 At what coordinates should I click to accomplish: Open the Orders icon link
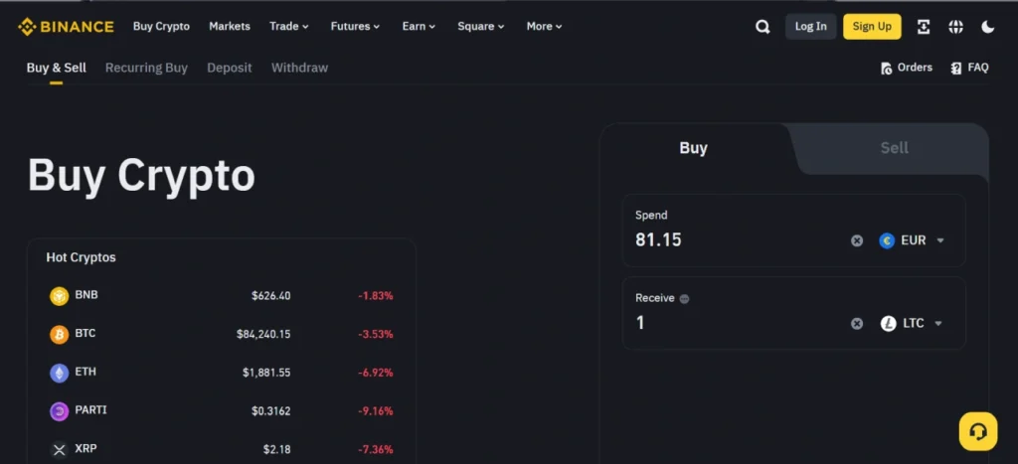click(907, 68)
